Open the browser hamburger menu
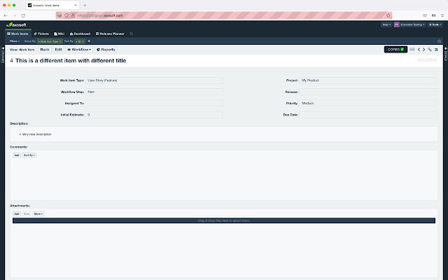The image size is (448, 280). (x=442, y=15)
